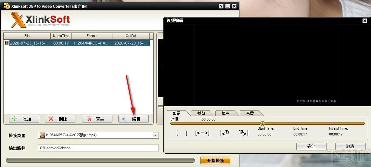Viewport: 371px width, 167px height.
Task: Click the Invalid Time value 00:00:17
Action: point(336,135)
